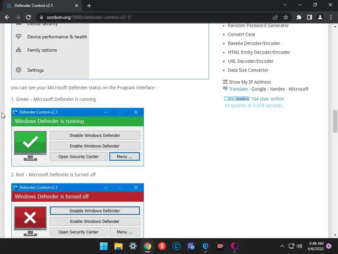The width and height of the screenshot is (338, 254).
Task: Open the Convert Case tool link
Action: coord(241,34)
